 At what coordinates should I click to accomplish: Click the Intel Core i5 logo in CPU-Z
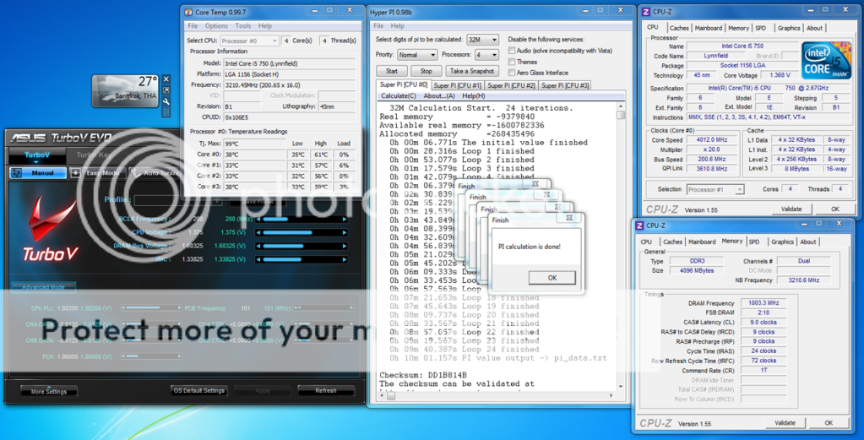pyautogui.click(x=825, y=60)
